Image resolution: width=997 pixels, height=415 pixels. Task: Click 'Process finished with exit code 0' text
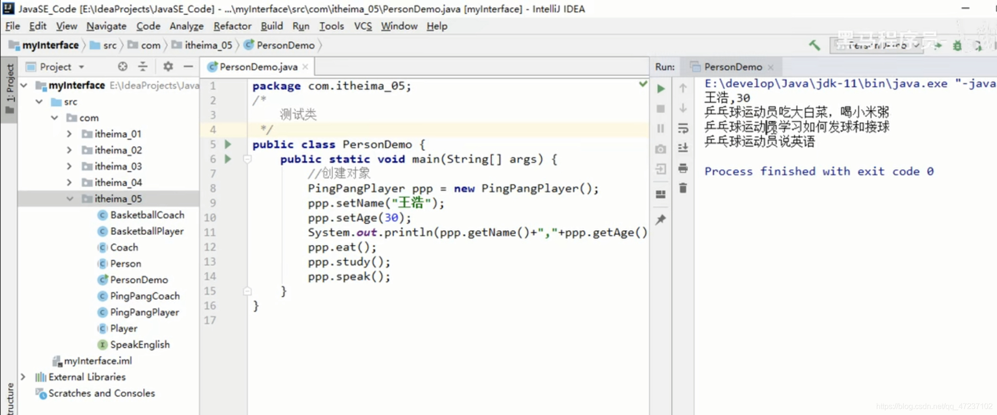[819, 171]
